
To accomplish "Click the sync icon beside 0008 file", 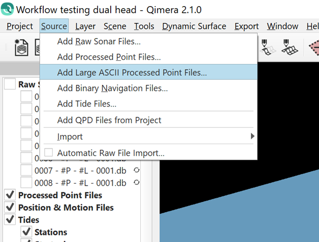I will click(136, 183).
